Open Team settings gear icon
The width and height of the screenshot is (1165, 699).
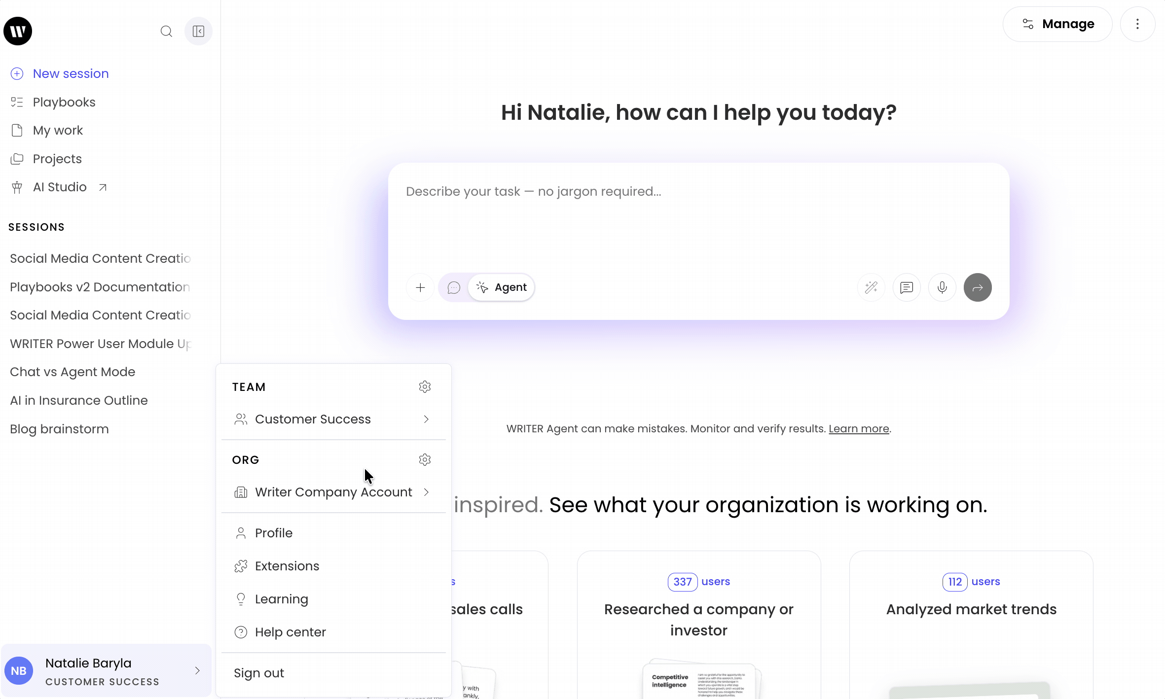click(425, 387)
